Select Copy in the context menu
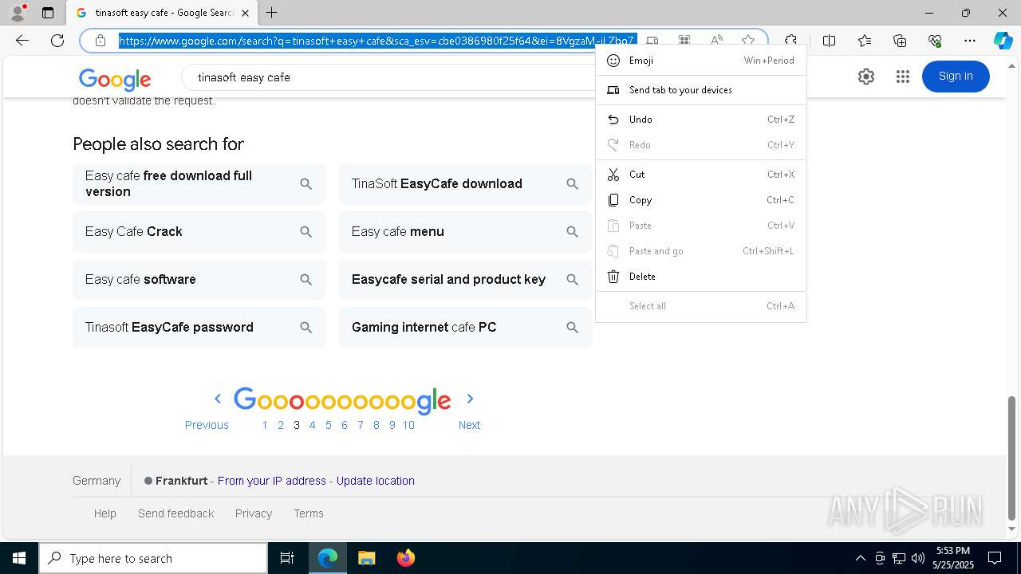This screenshot has height=574, width=1021. 701,200
